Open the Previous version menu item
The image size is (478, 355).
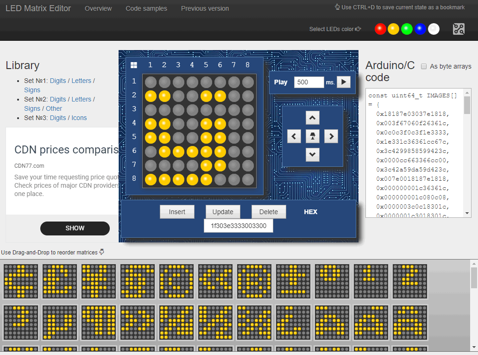click(205, 8)
